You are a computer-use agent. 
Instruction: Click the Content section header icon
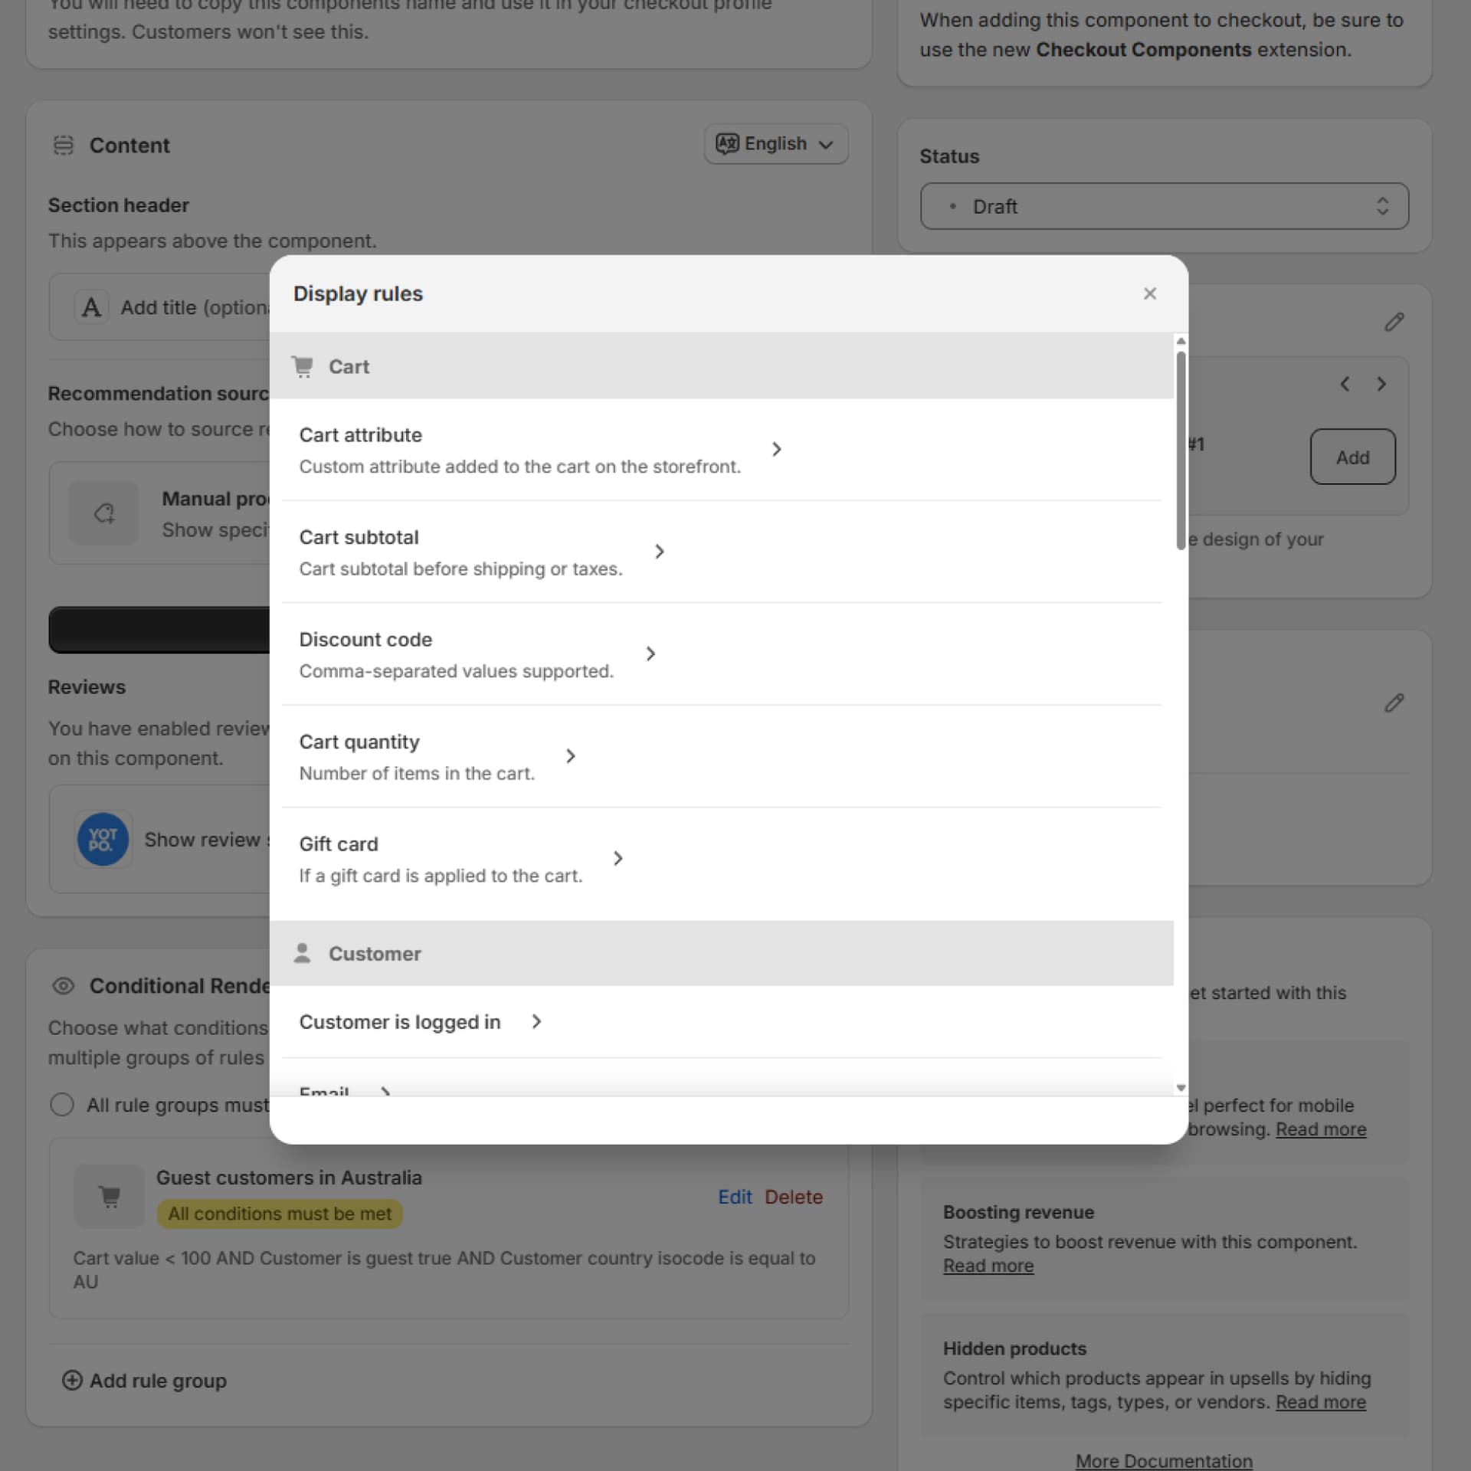pos(64,145)
